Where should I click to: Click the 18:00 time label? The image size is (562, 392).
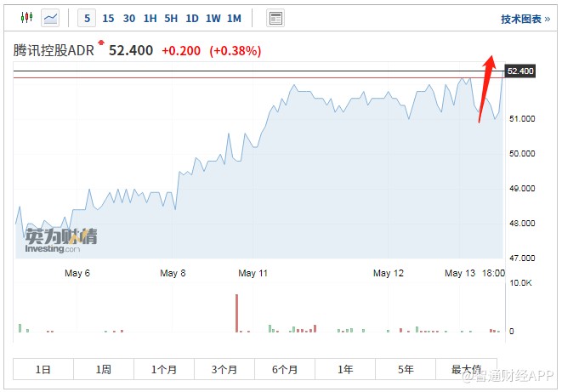tap(493, 274)
